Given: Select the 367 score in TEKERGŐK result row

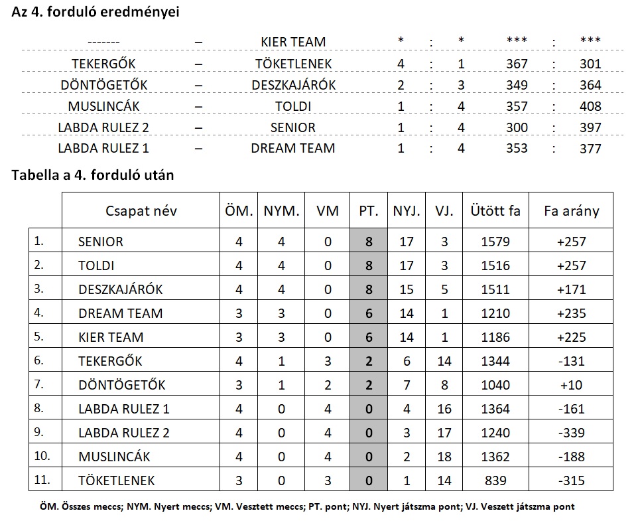Looking at the screenshot, I should [x=517, y=64].
